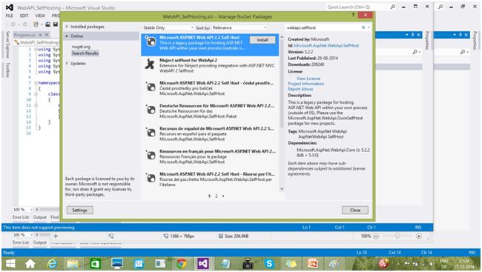Click the Close button in NuGet dialog
Viewport: 482px width, 272px height.
[354, 210]
